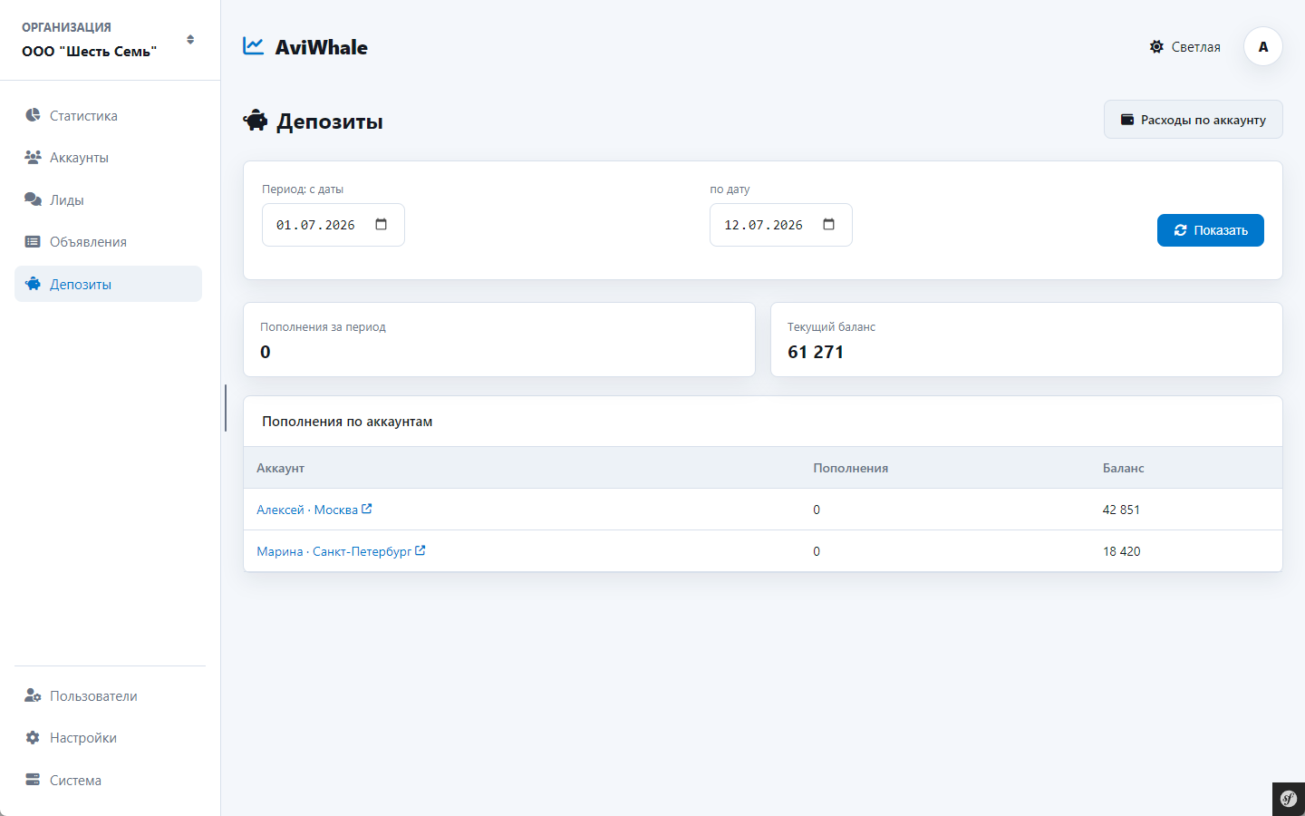1305x816 pixels.
Task: Click the AviWhale chart logo icon
Action: [254, 46]
